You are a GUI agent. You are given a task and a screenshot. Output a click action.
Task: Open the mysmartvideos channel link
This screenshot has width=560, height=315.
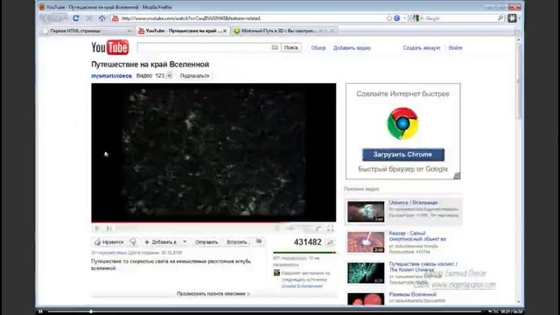click(x=111, y=76)
